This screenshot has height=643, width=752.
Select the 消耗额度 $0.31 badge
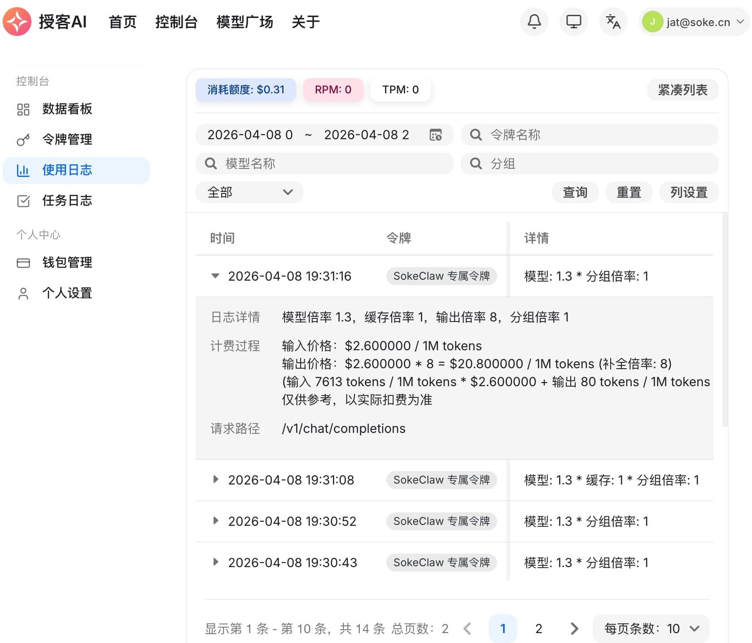(245, 89)
